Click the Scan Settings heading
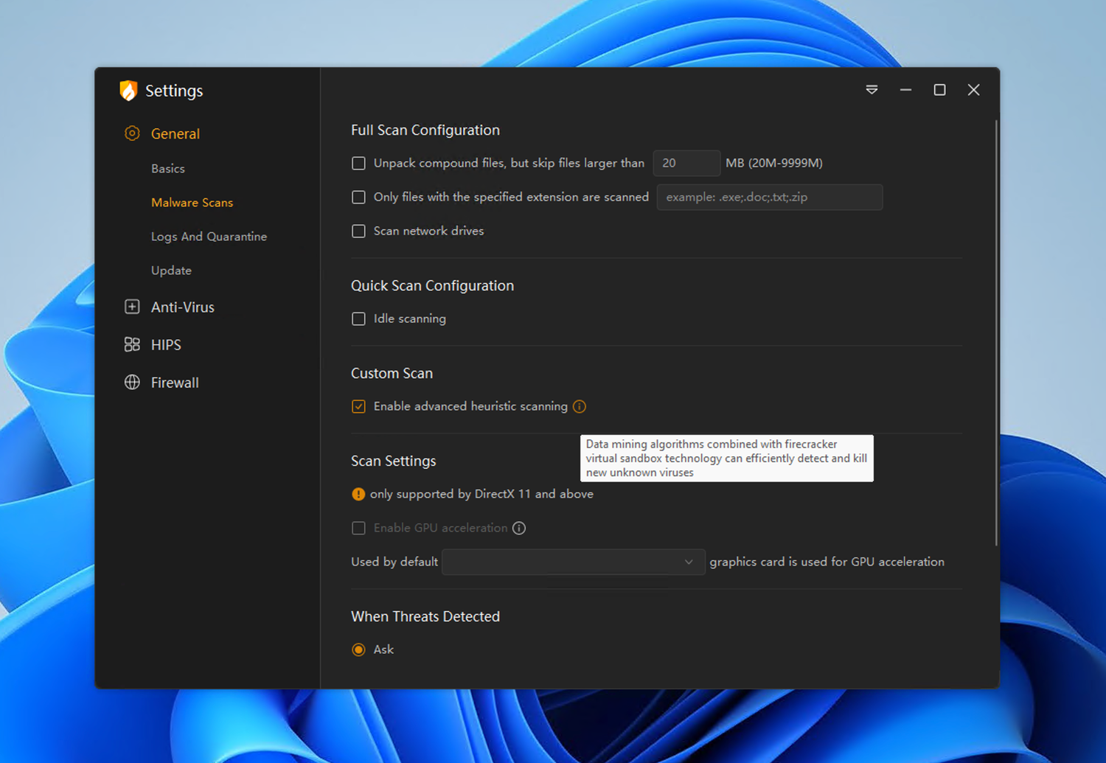 tap(393, 461)
